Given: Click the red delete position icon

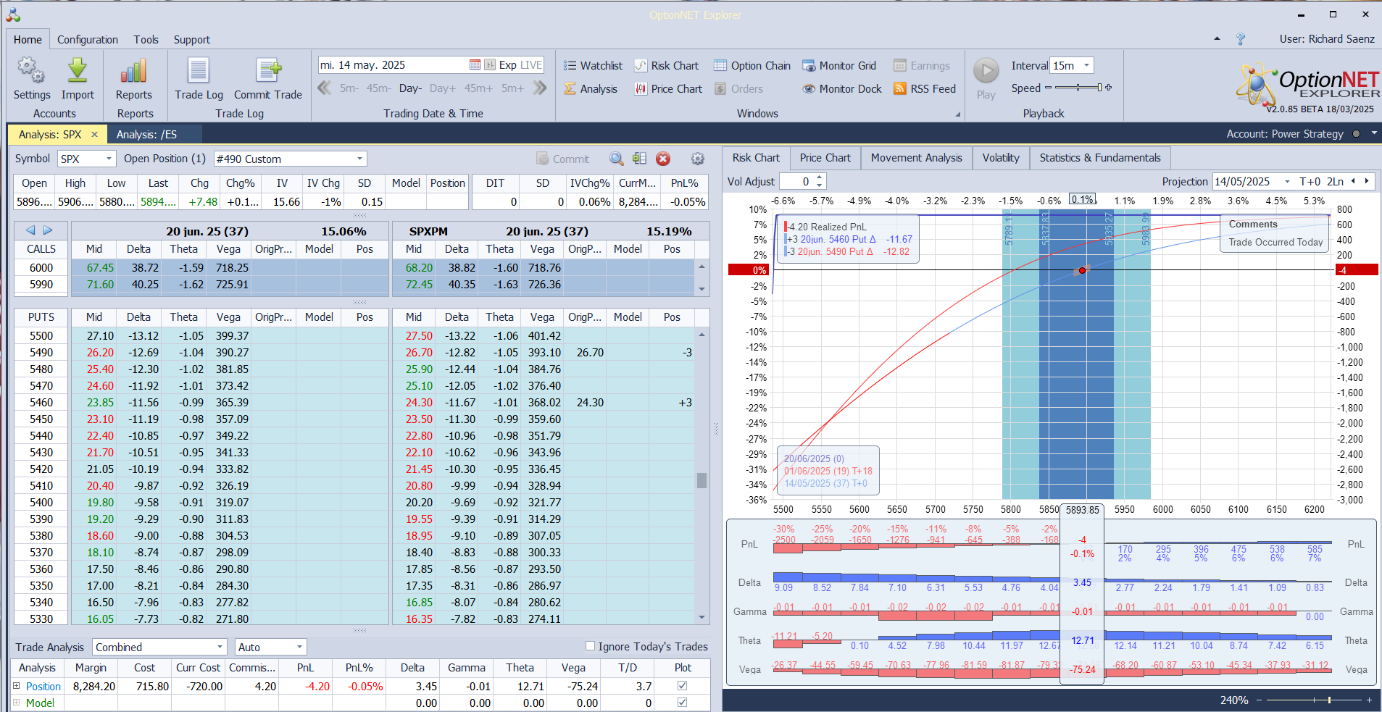Looking at the screenshot, I should tap(663, 159).
